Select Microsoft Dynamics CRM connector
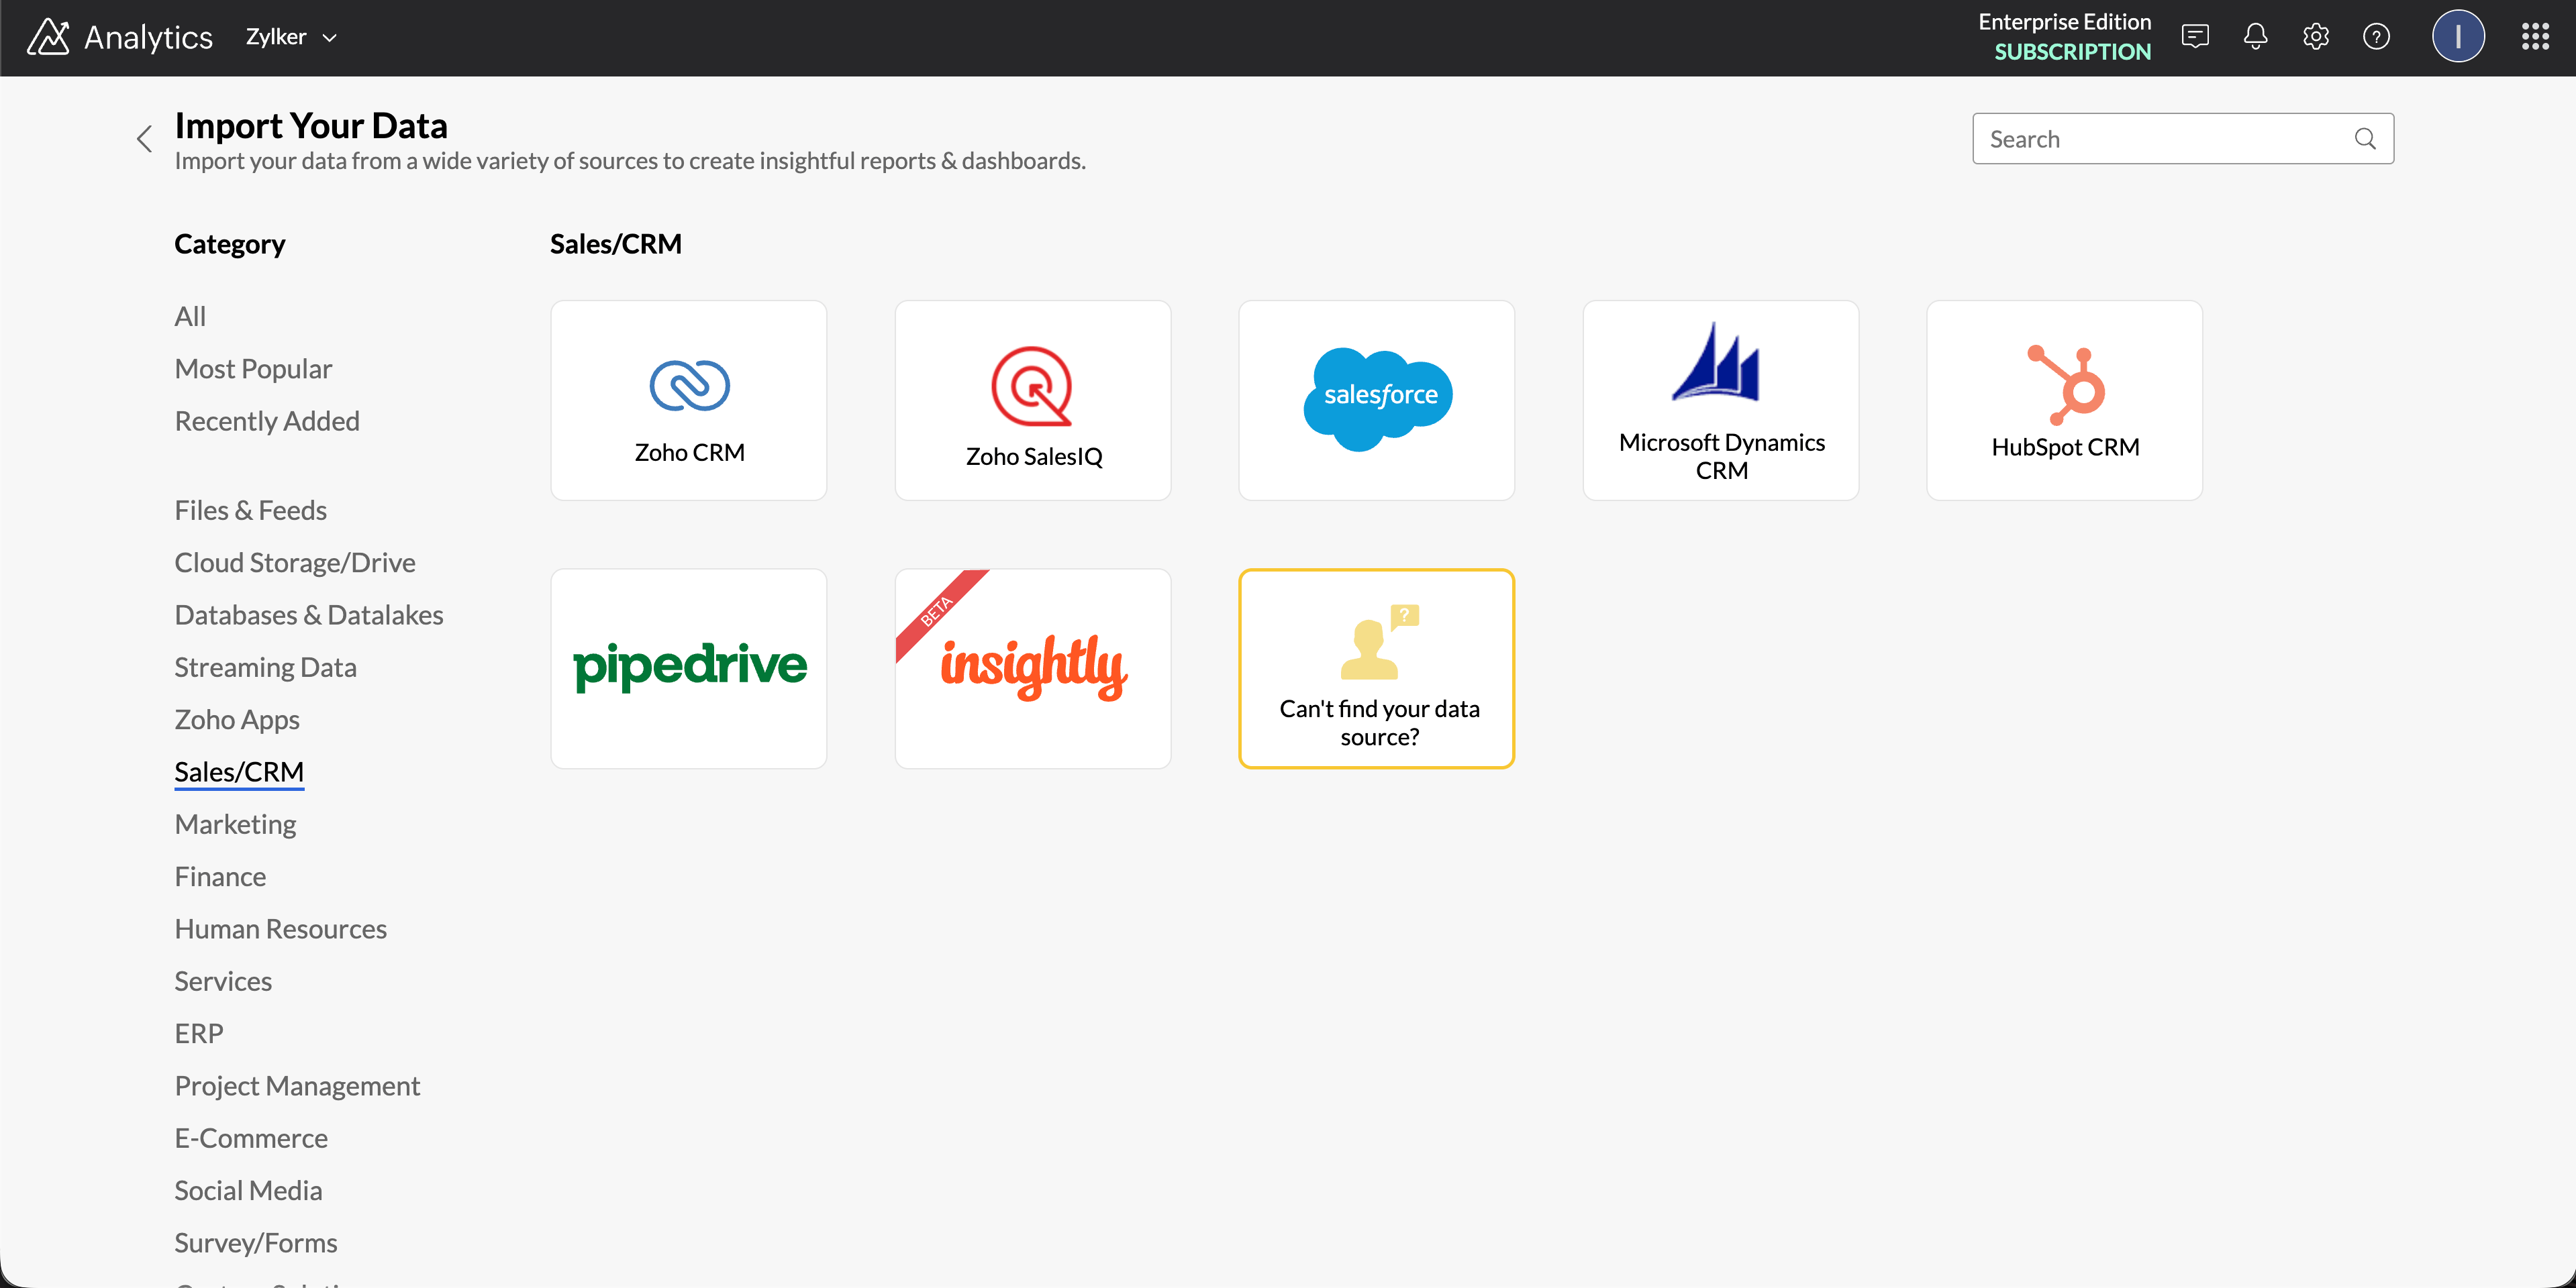The image size is (2576, 1288). (1720, 400)
